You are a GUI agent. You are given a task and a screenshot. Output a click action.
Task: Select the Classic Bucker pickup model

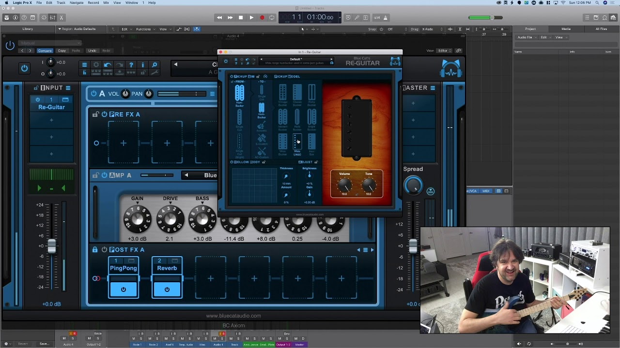tap(297, 95)
